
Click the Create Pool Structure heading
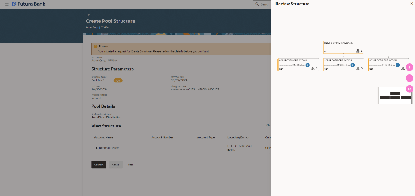coord(111,21)
